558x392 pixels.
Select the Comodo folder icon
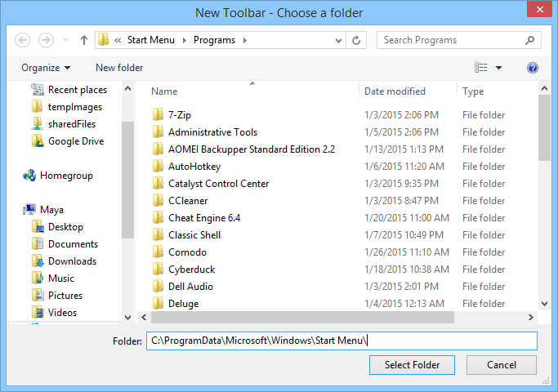tap(158, 252)
